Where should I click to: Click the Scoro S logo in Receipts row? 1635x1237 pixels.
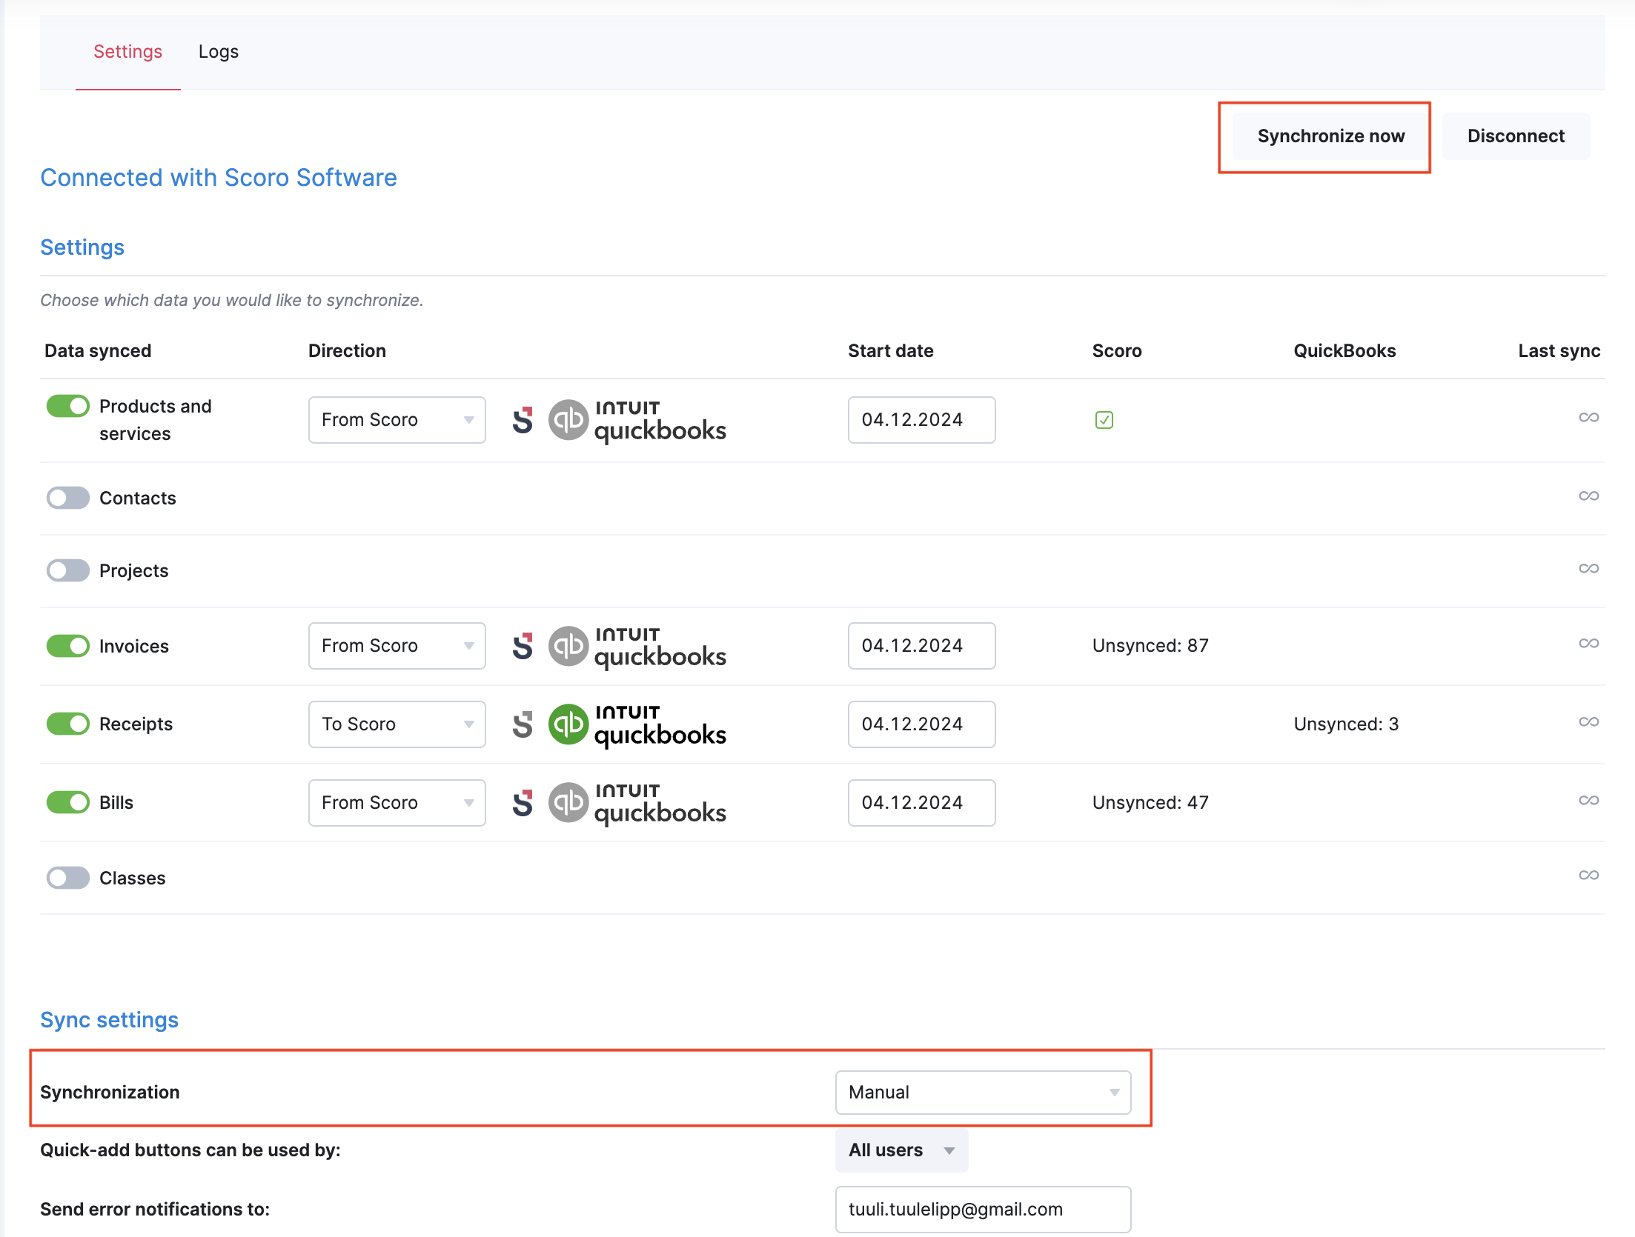pos(523,724)
